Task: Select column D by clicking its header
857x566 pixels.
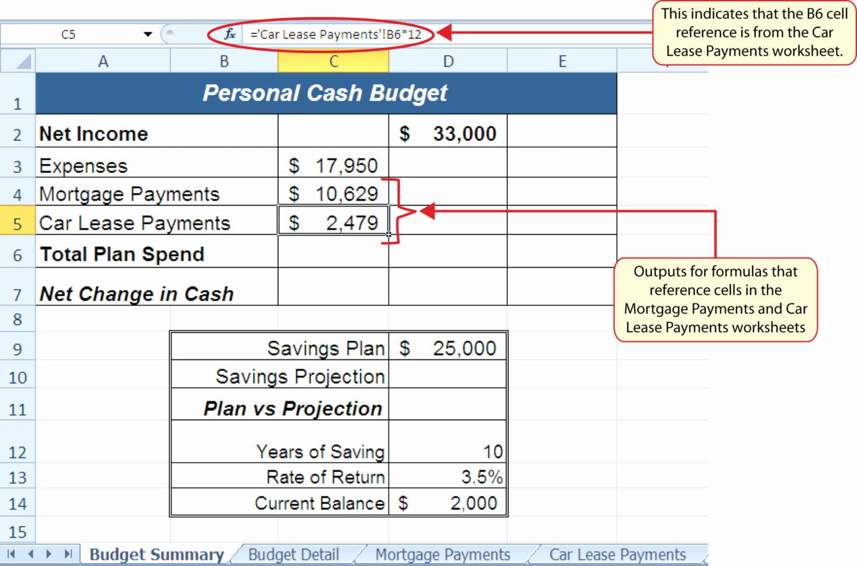Action: (x=447, y=60)
